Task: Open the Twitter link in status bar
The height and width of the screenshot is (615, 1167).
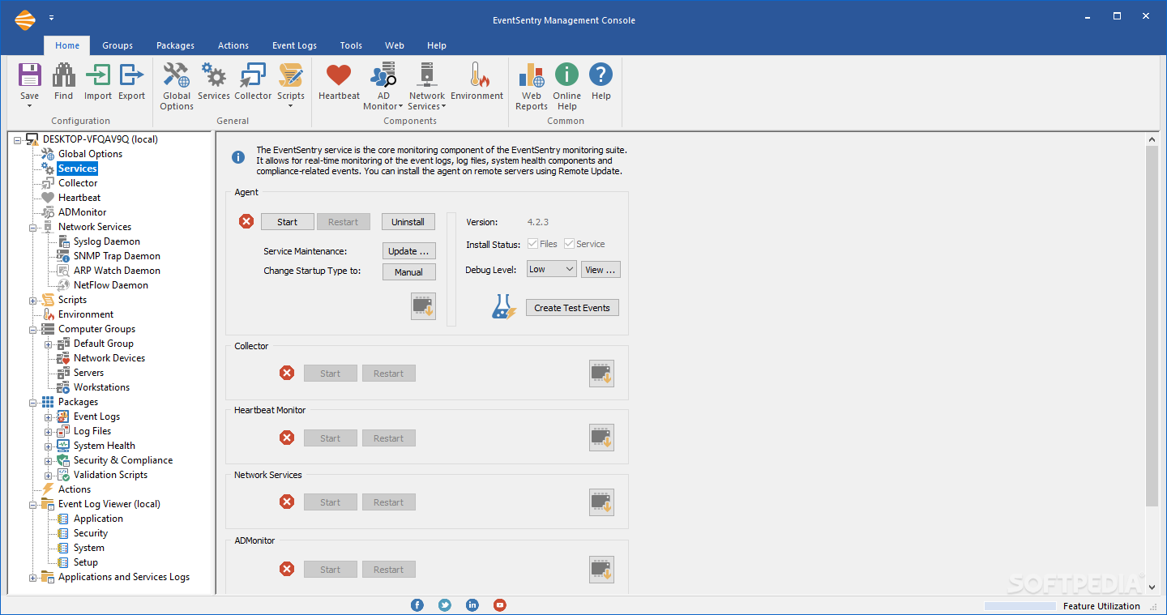Action: pyautogui.click(x=445, y=605)
